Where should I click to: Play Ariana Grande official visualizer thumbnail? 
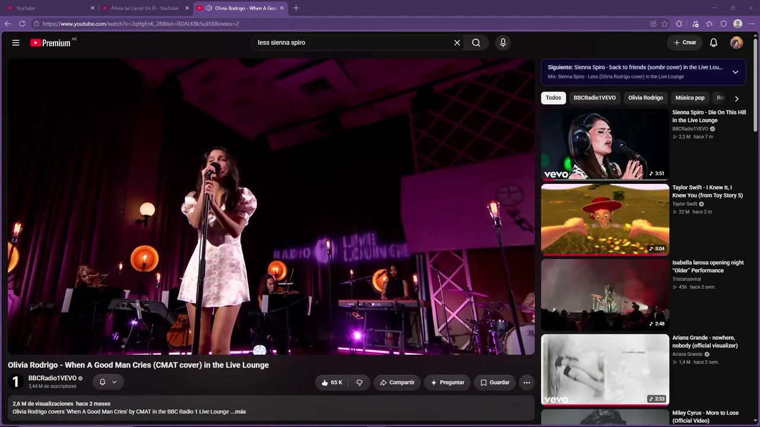pyautogui.click(x=605, y=370)
